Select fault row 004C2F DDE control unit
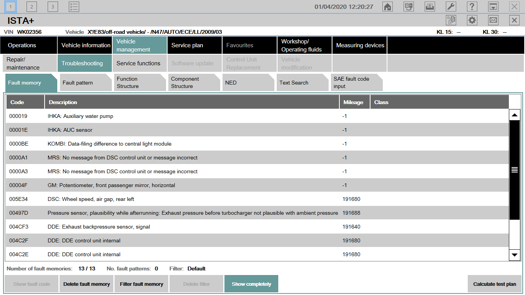525x295 pixels. pyautogui.click(x=258, y=240)
